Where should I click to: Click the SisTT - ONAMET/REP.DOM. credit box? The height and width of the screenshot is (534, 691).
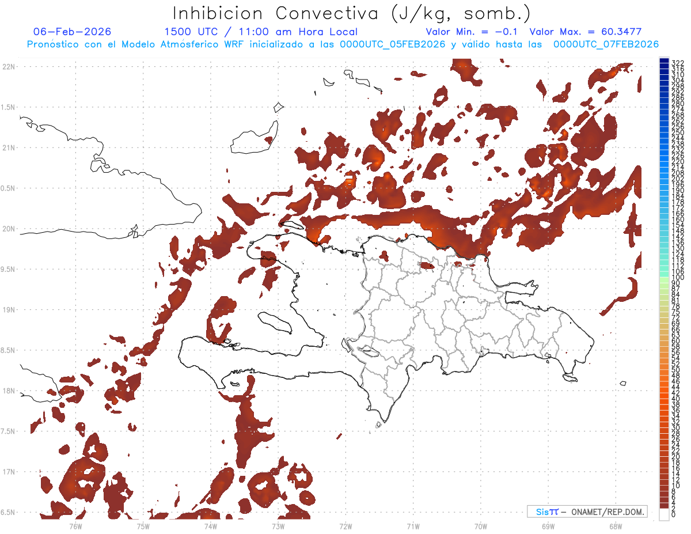click(x=587, y=512)
